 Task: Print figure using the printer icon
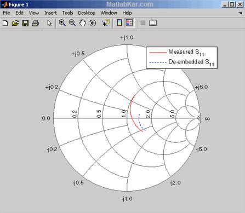(x=36, y=23)
